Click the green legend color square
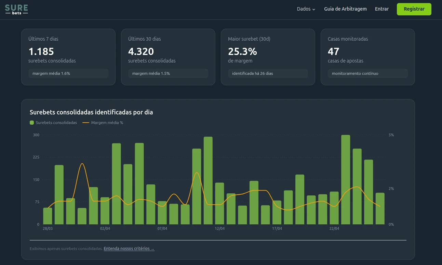Screen dimensions: 442x265 pyautogui.click(x=32, y=123)
